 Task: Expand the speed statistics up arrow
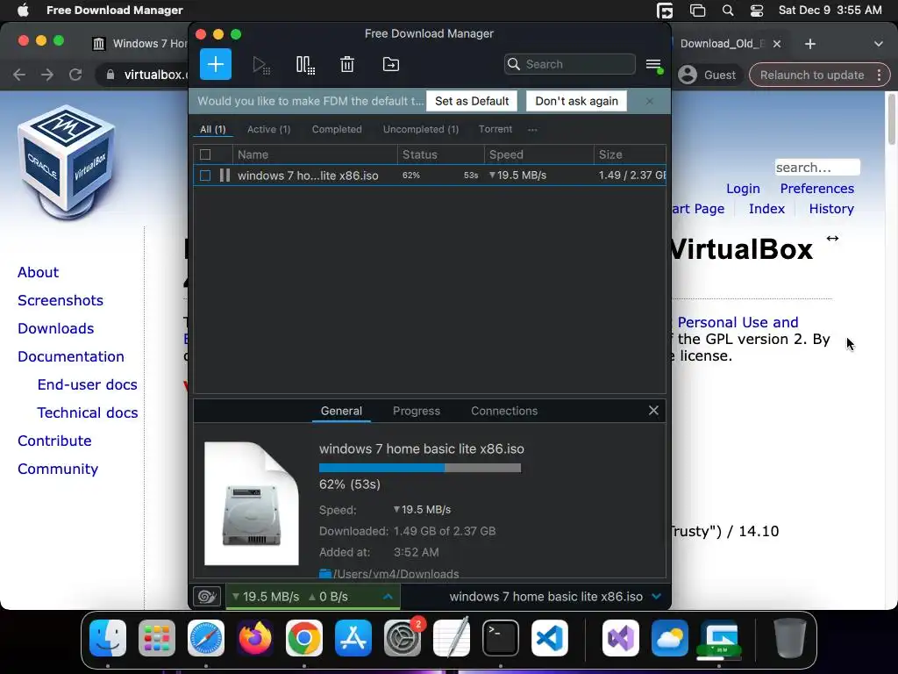click(388, 597)
